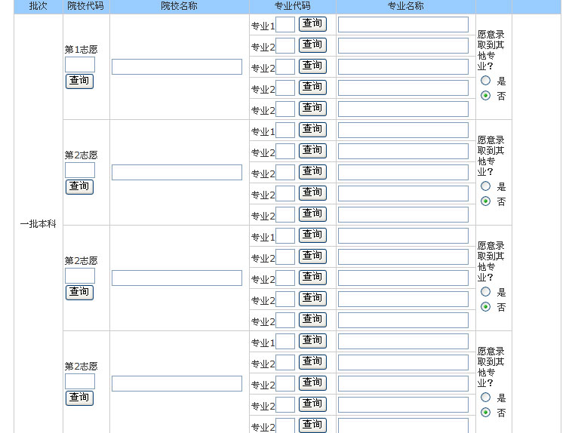Click 查询 under the second 第2志愿 code box
Viewport: 572px width, 433px height.
pos(79,292)
